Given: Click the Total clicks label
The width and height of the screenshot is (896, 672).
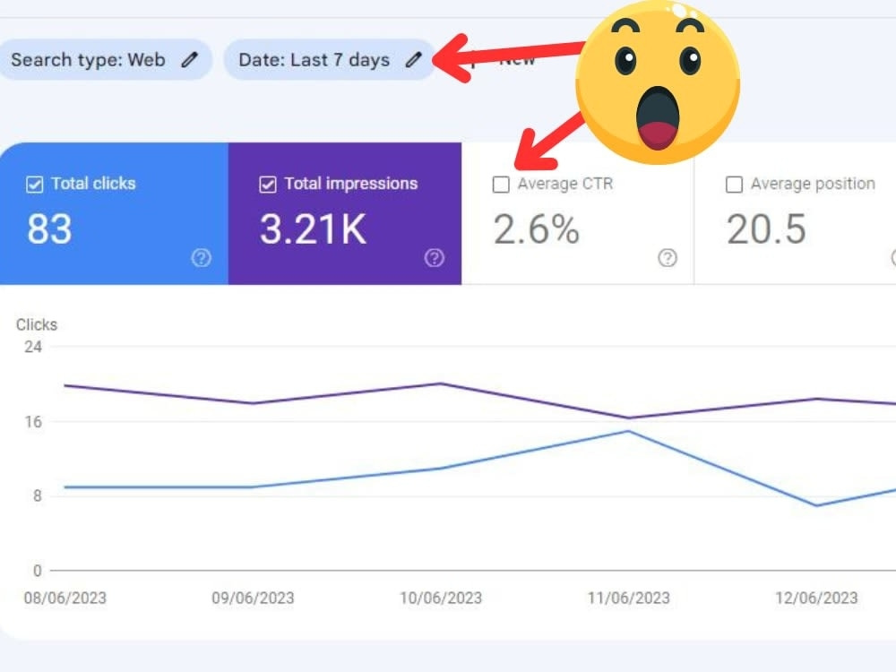Looking at the screenshot, I should 94,184.
